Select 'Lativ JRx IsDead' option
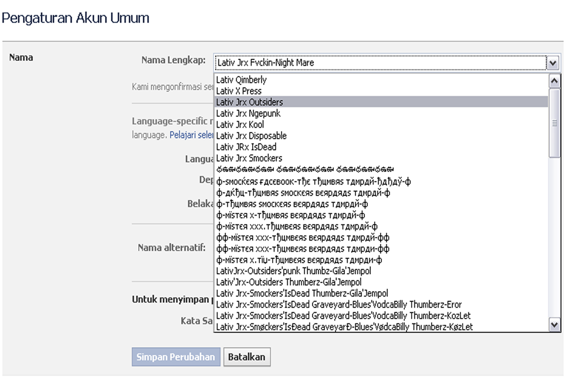 (246, 147)
